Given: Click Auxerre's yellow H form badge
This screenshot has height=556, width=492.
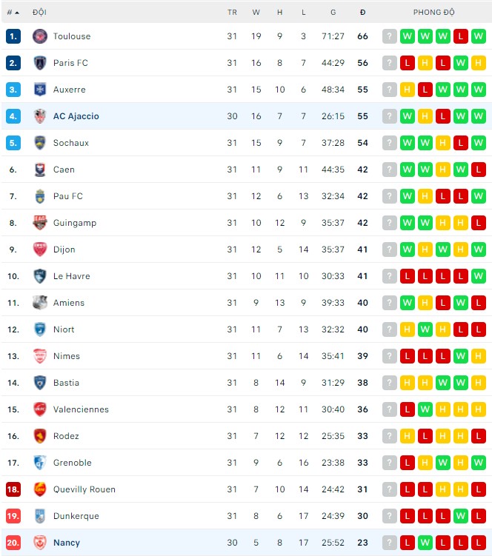Looking at the screenshot, I should [x=408, y=90].
